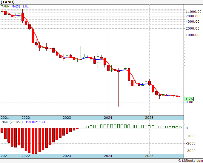Click the MACD:219.73 value label
Image resolution: width=203 pixels, height=163 pixels.
[36, 122]
